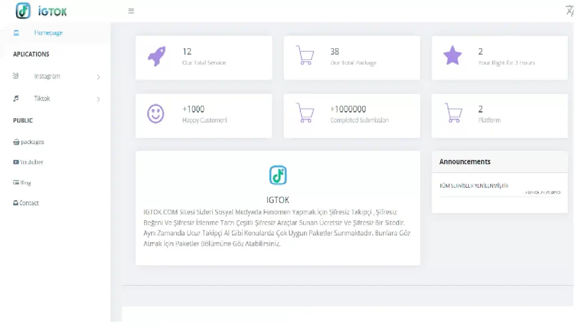This screenshot has width=575, height=327.
Task: Go to Homepage in sidebar
Action: tap(48, 33)
